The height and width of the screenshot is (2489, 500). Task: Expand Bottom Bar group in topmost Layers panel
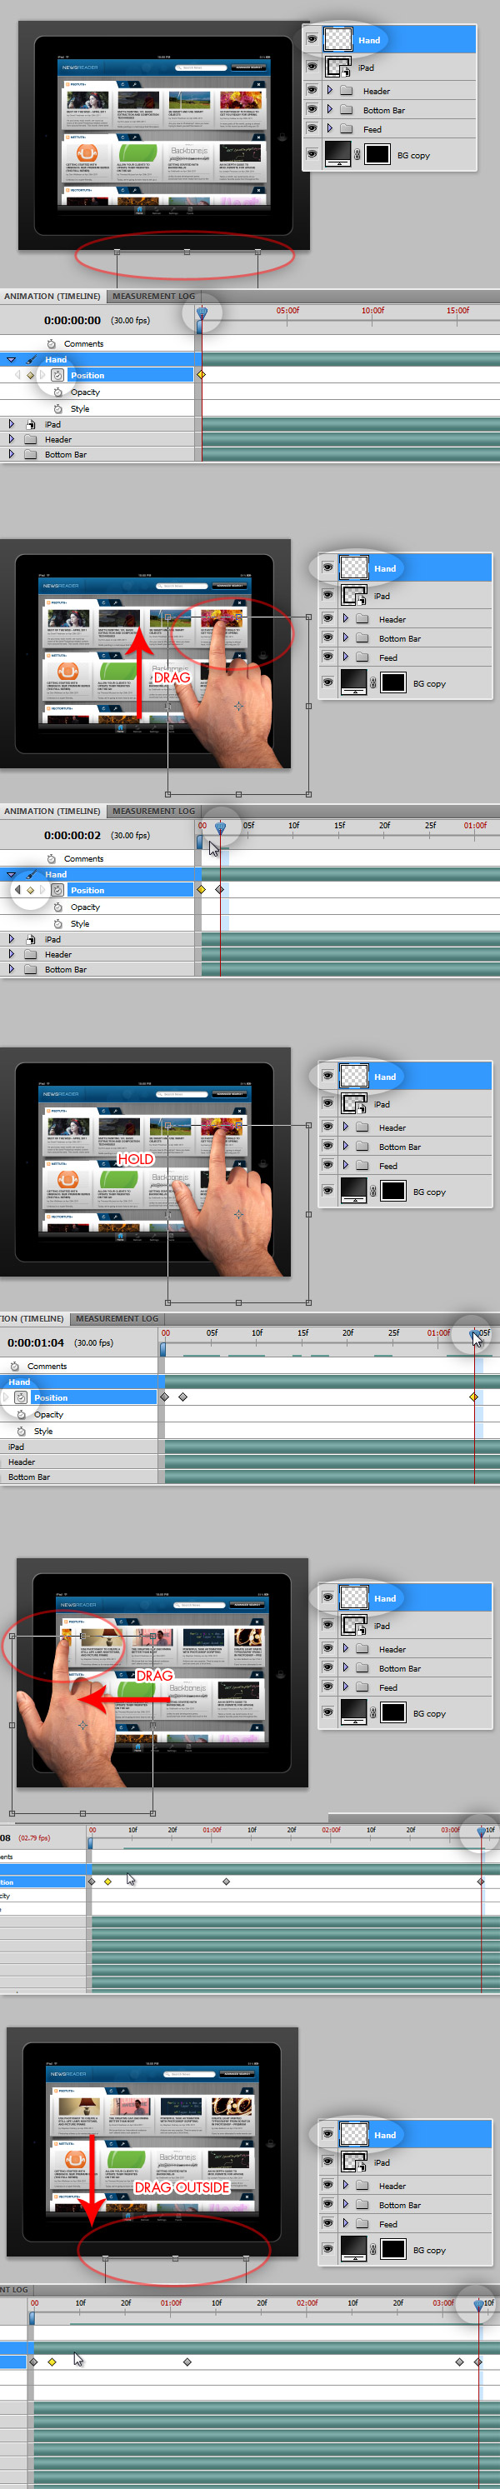330,110
